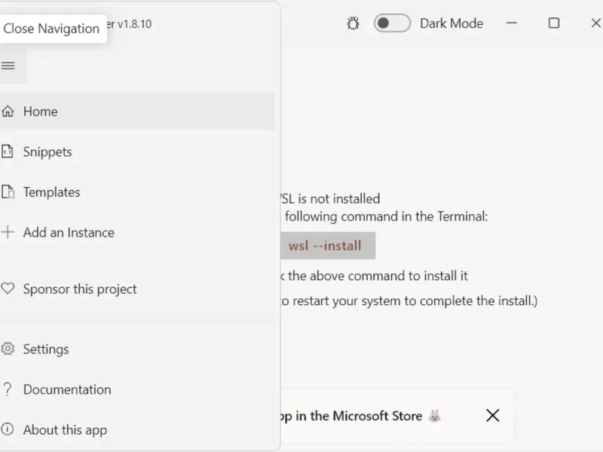Image resolution: width=603 pixels, height=452 pixels.
Task: Click the wsl --install command button
Action: coord(325,246)
